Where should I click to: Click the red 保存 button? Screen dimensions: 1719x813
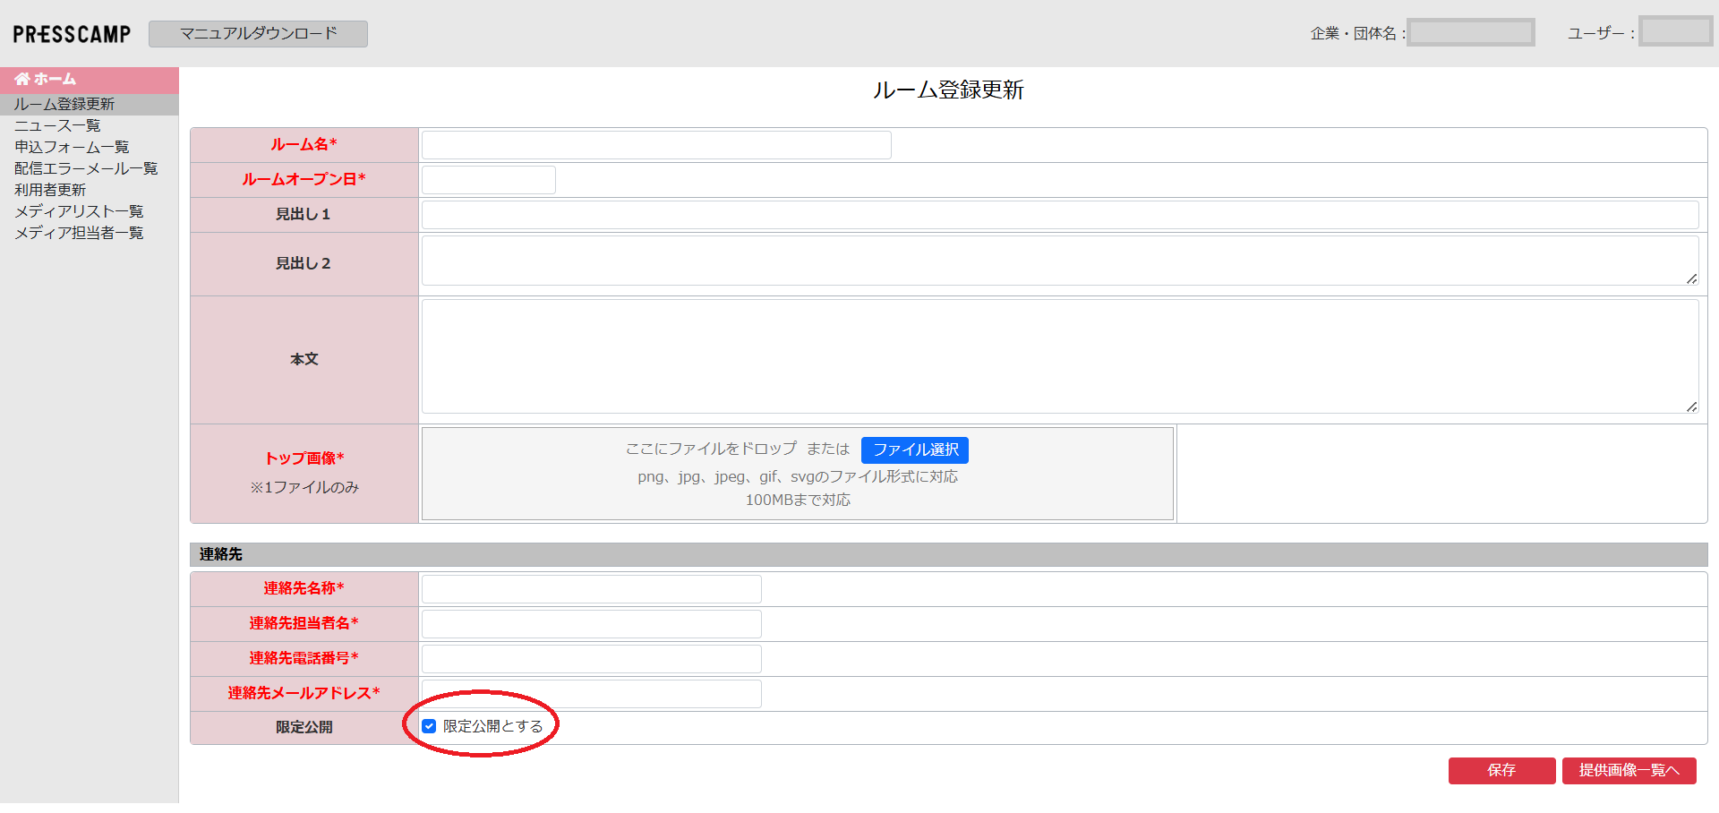click(x=1501, y=770)
